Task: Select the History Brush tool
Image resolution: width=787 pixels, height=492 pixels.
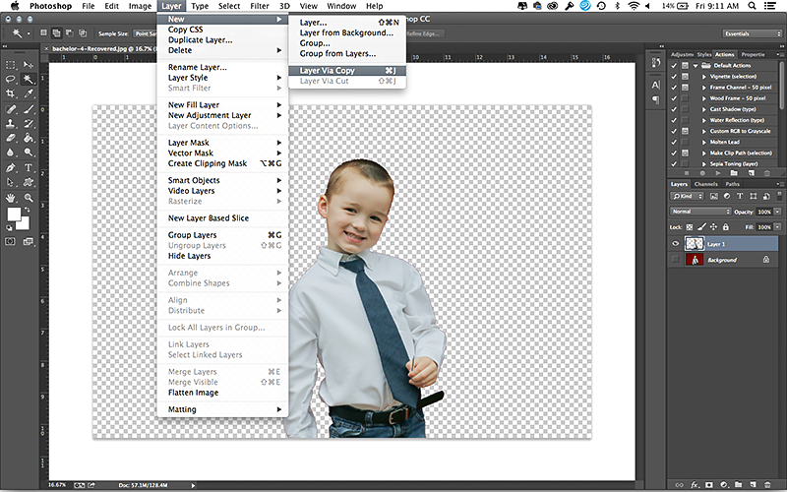Action: pos(29,124)
